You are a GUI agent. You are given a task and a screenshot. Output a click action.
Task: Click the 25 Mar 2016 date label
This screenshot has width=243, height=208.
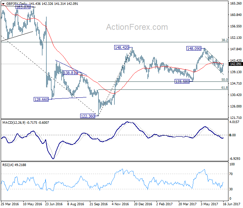(x=10, y=204)
